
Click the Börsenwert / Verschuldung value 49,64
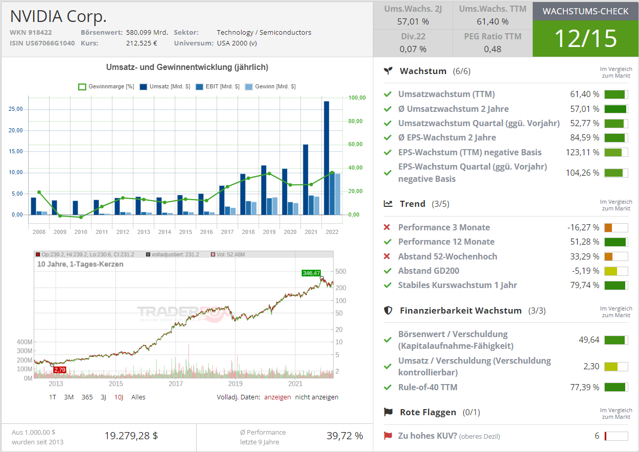coord(589,340)
